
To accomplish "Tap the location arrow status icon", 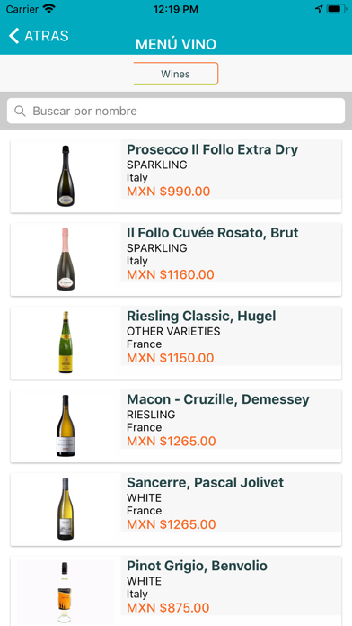I will click(319, 9).
